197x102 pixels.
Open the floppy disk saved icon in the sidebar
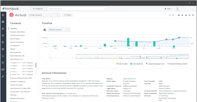point(3,42)
